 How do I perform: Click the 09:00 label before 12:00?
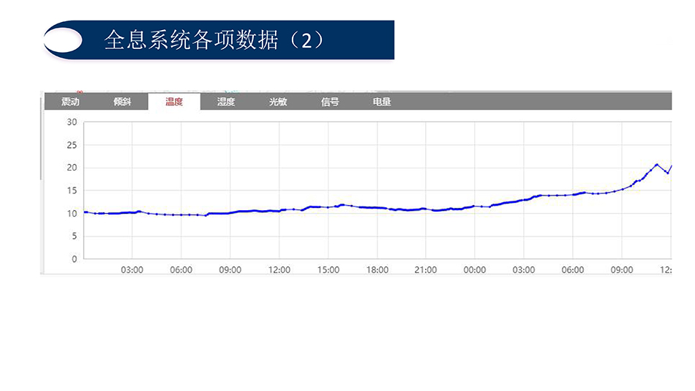[230, 270]
